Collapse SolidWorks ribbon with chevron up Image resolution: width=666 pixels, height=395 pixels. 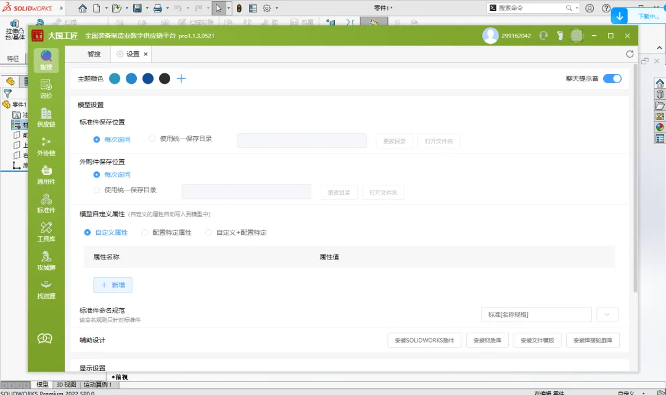[659, 47]
